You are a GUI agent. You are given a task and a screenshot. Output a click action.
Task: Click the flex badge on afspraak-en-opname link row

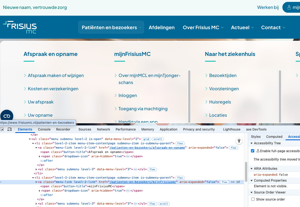233,148
